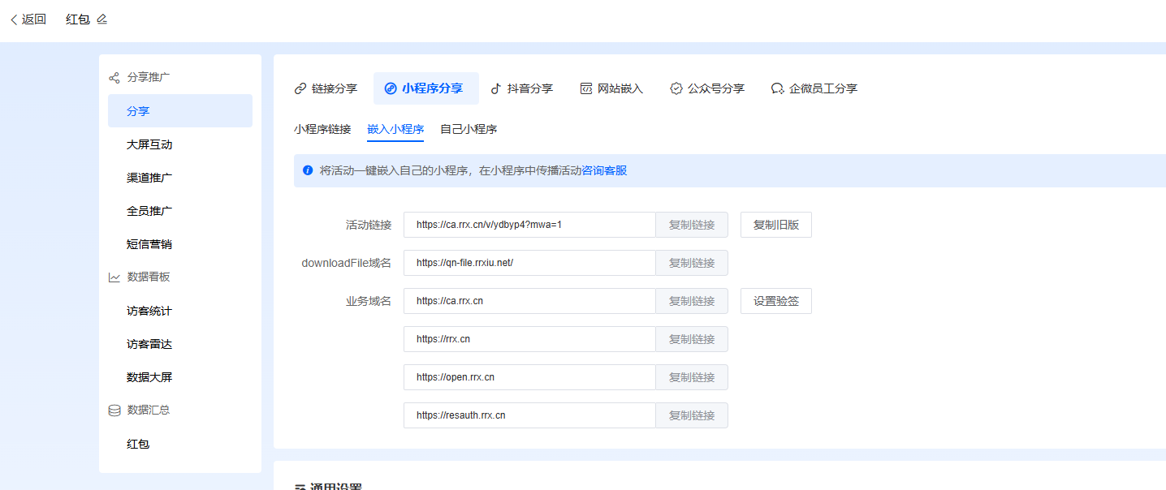Click the 公众号分享 badge icon tab
This screenshot has height=490, width=1166.
pos(706,88)
